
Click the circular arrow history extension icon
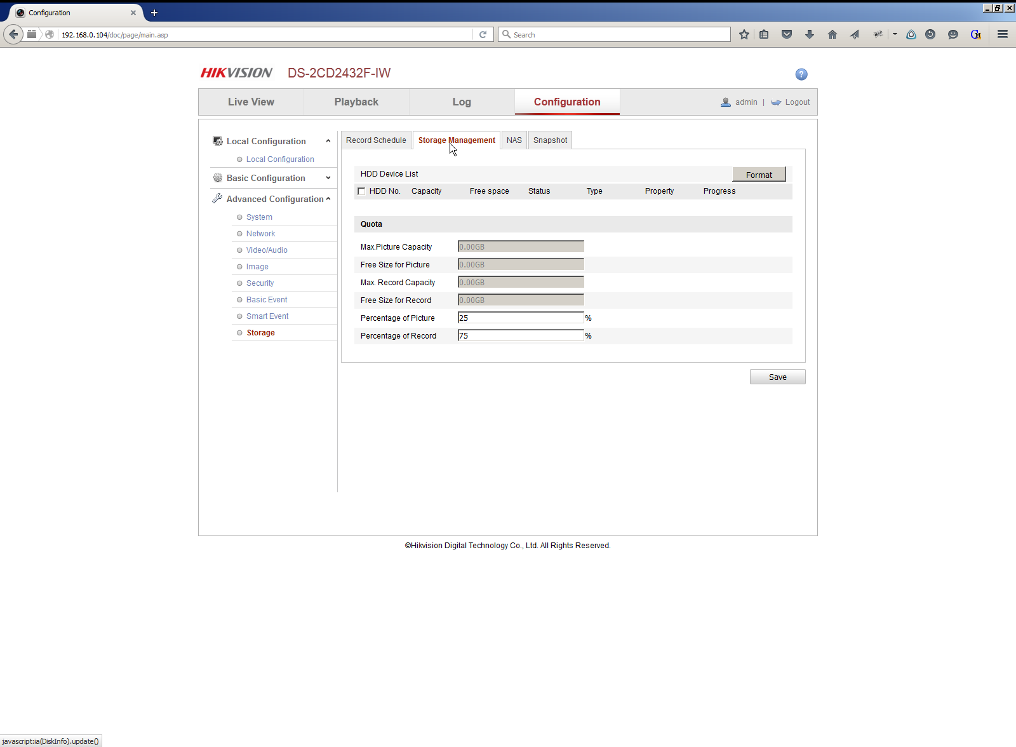point(930,34)
